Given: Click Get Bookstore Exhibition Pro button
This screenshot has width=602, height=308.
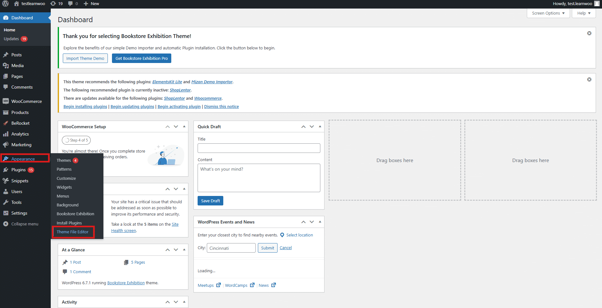Looking at the screenshot, I should tap(141, 58).
